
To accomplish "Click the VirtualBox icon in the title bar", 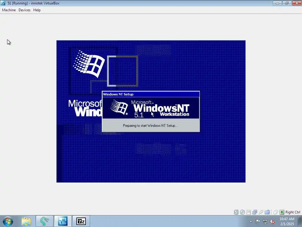I will click(x=3, y=3).
